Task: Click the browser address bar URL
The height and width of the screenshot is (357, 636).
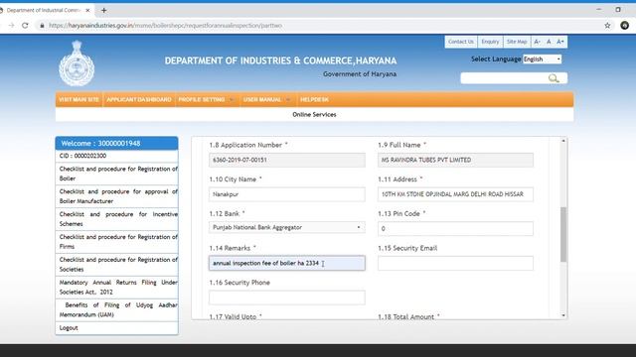Action: (x=166, y=26)
